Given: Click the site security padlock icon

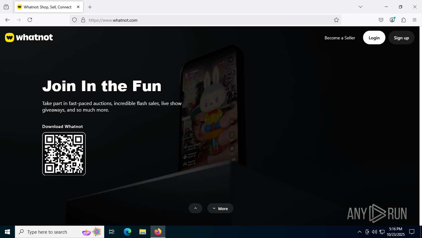Looking at the screenshot, I should click(x=83, y=20).
